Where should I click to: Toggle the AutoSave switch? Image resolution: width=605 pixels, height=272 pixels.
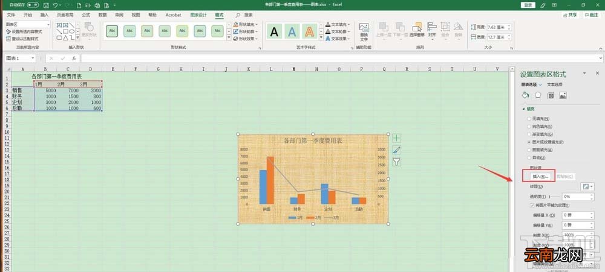pos(33,5)
